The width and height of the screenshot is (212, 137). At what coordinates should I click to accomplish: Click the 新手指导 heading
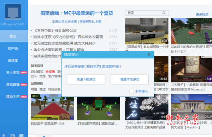point(37,66)
